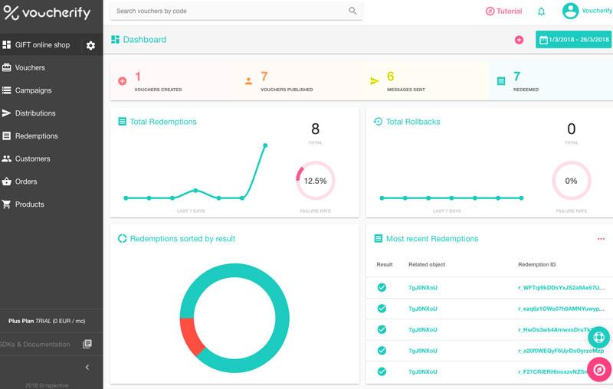The width and height of the screenshot is (613, 389).
Task: Open related object 7gJ0NXoU in first row
Action: pyautogui.click(x=423, y=287)
